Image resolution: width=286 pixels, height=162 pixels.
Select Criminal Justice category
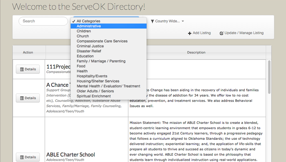click(108, 46)
